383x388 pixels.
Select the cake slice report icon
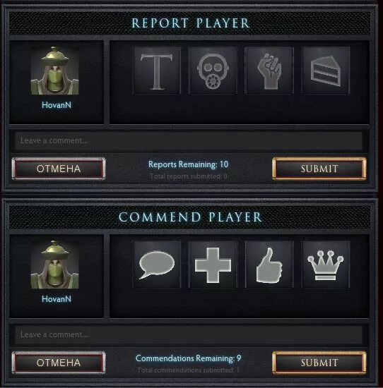pos(326,71)
